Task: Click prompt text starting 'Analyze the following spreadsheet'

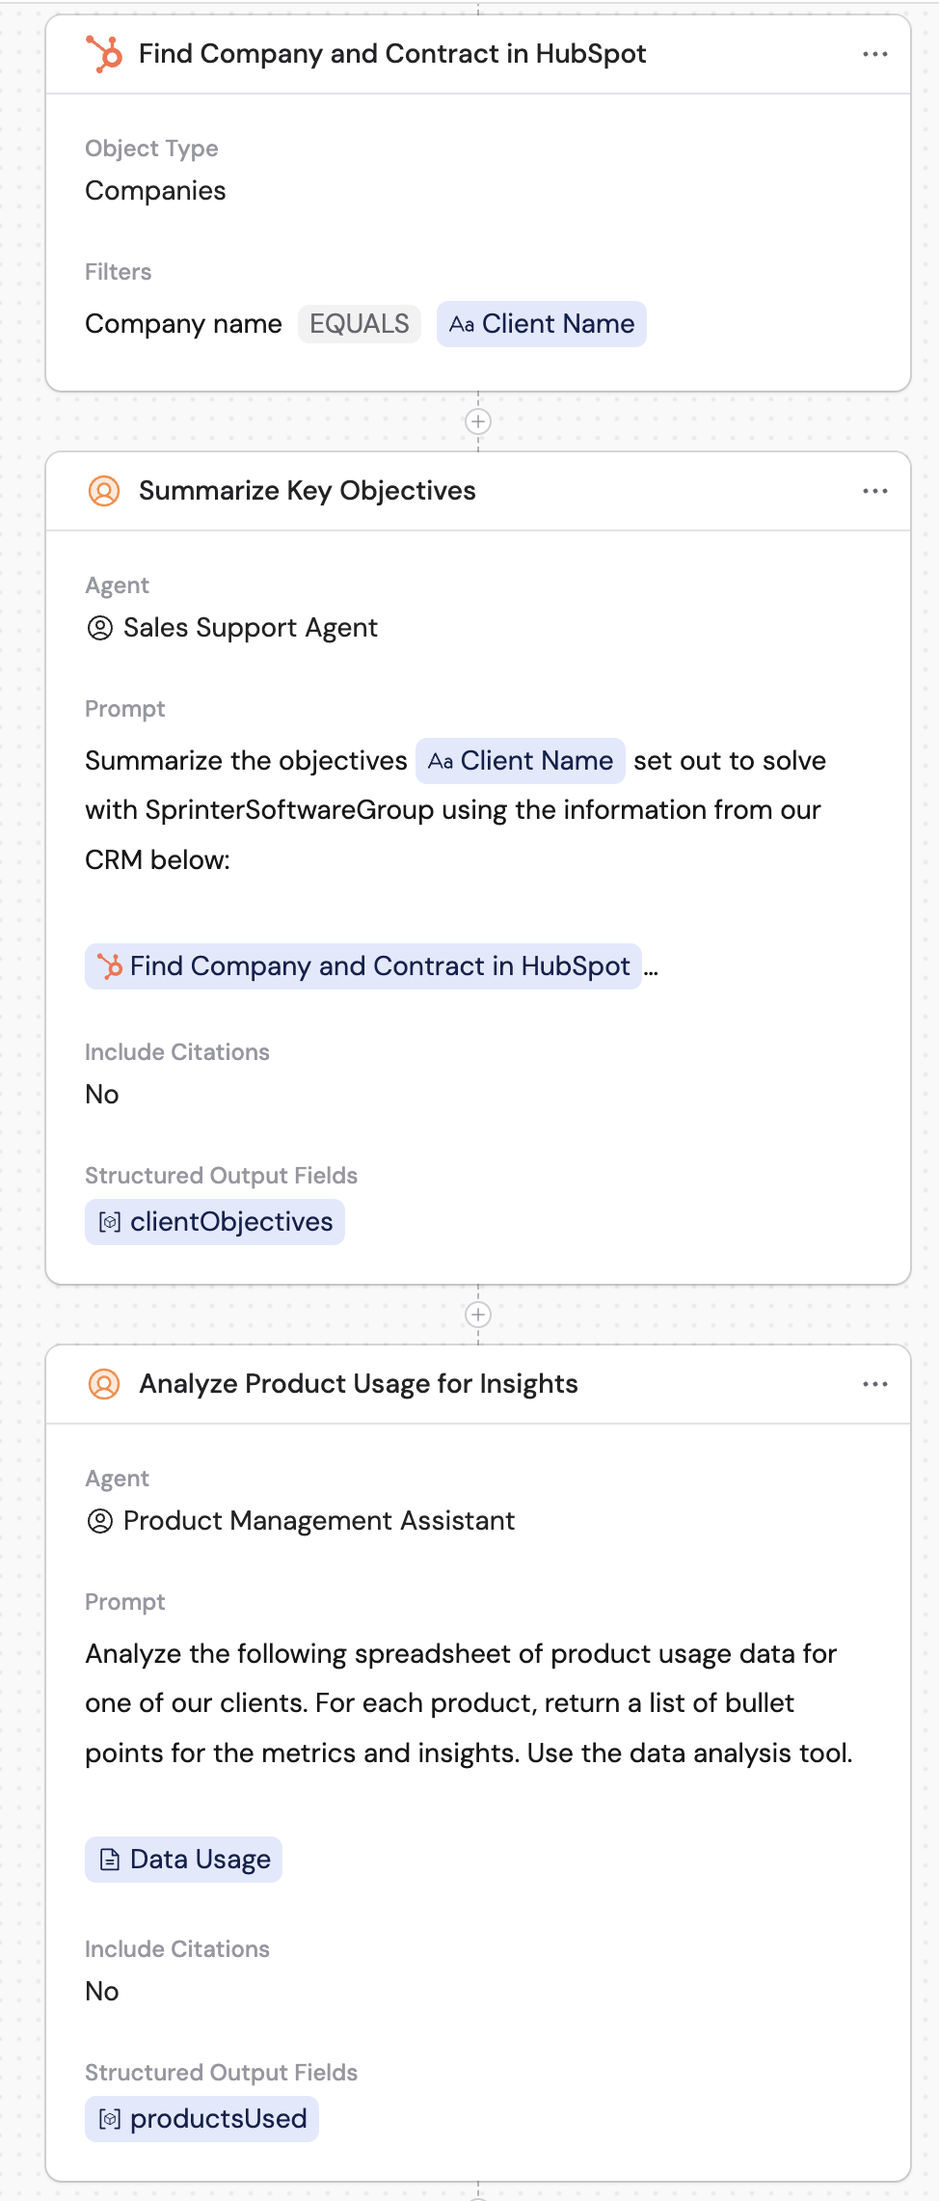Action: point(469,1703)
